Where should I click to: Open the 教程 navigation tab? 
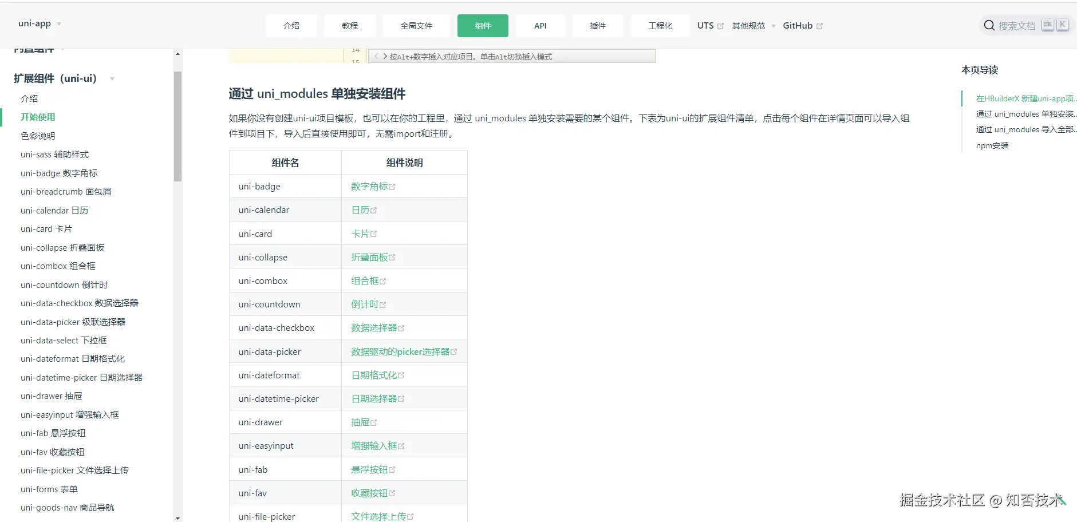pos(350,26)
